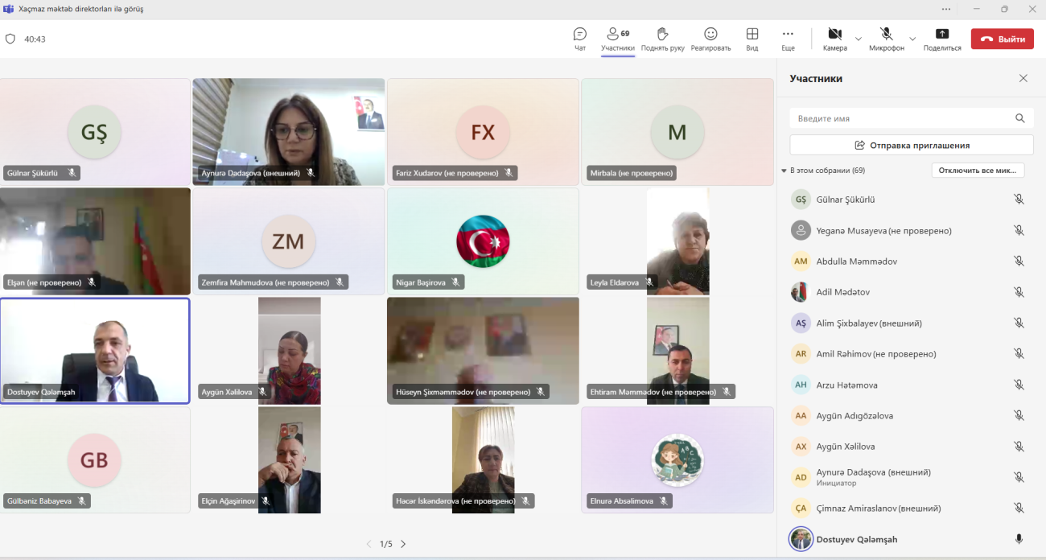Click 'Отправка приглашения' invite button
This screenshot has width=1046, height=560.
[x=911, y=145]
